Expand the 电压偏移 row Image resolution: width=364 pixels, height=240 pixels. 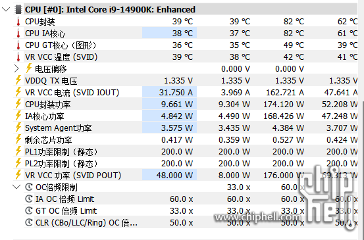click(16, 68)
